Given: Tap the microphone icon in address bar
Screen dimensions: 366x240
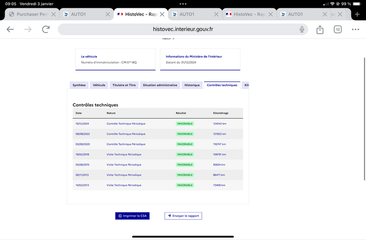Looking at the screenshot, I should click(302, 29).
